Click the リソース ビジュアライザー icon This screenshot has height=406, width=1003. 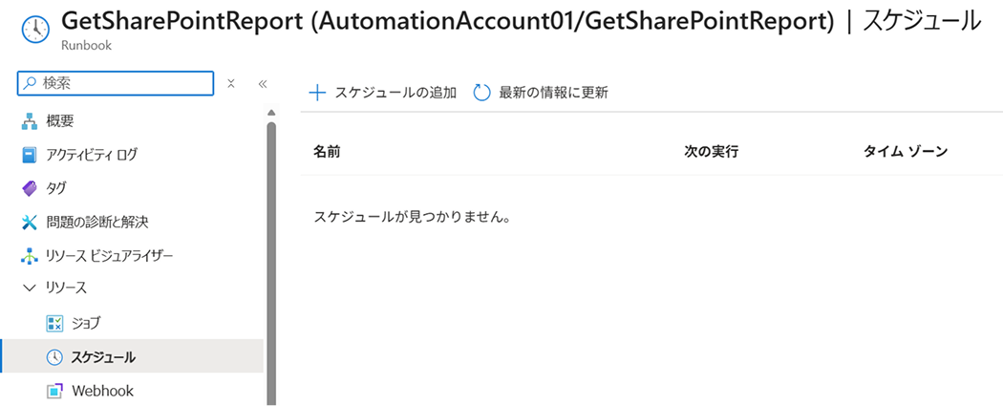(29, 256)
